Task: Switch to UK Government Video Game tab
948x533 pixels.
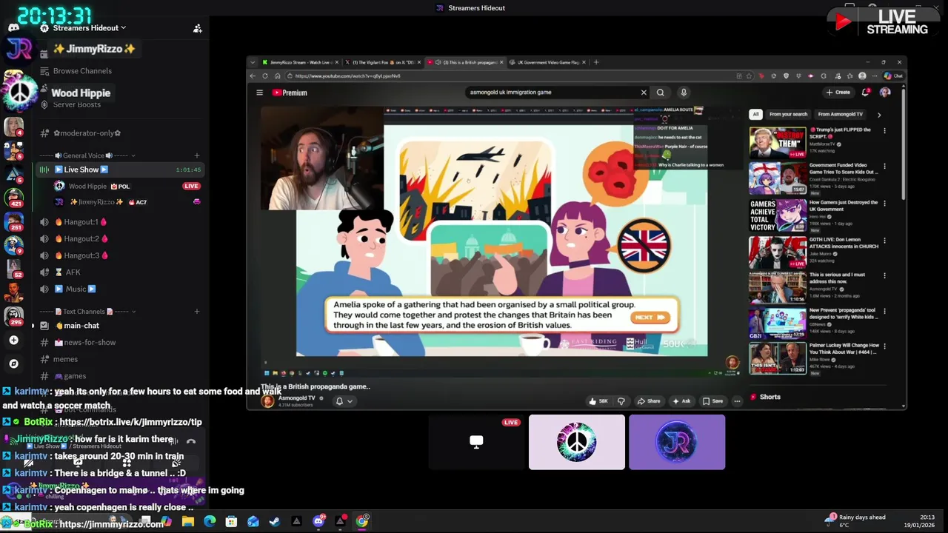Action: click(547, 62)
